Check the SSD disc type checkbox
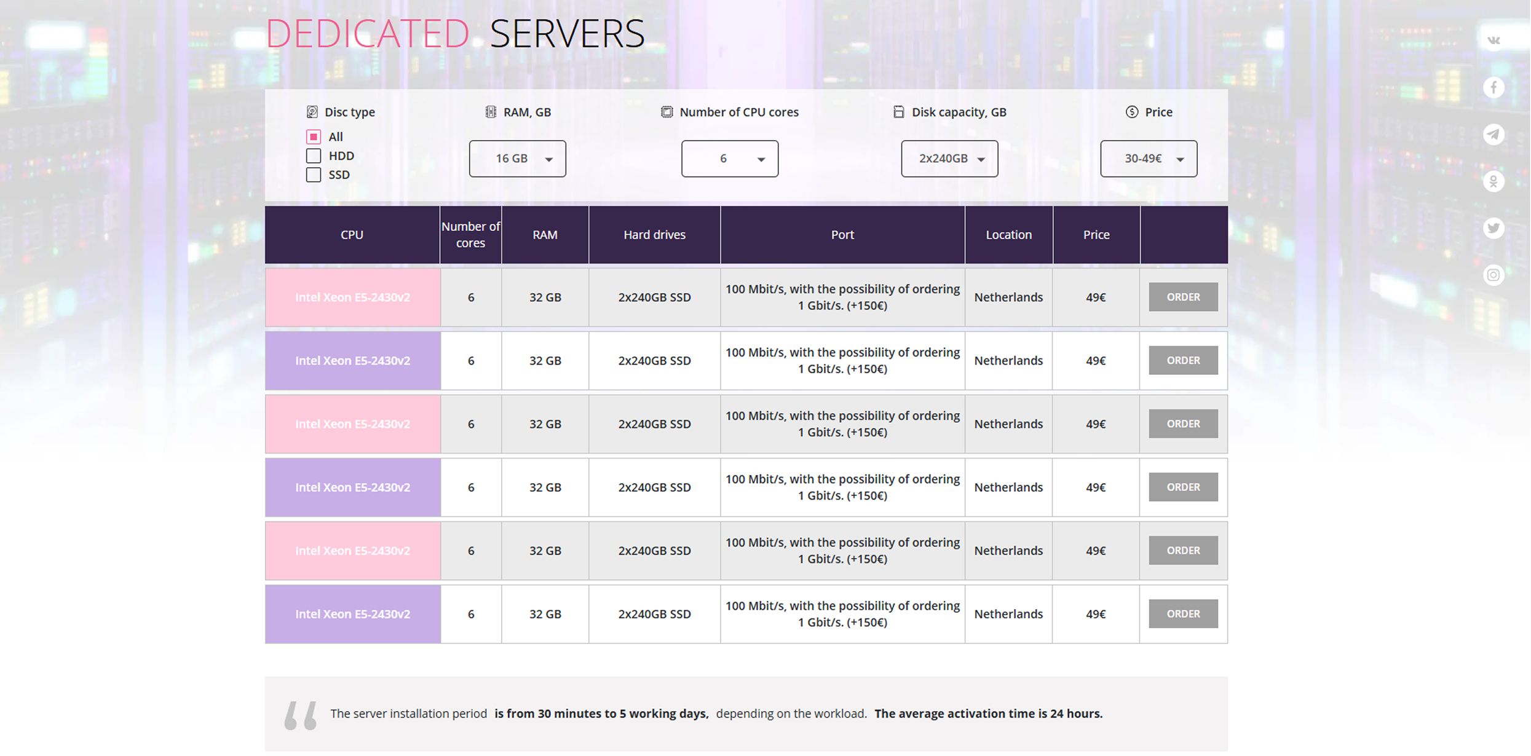The width and height of the screenshot is (1531, 756). click(x=314, y=175)
